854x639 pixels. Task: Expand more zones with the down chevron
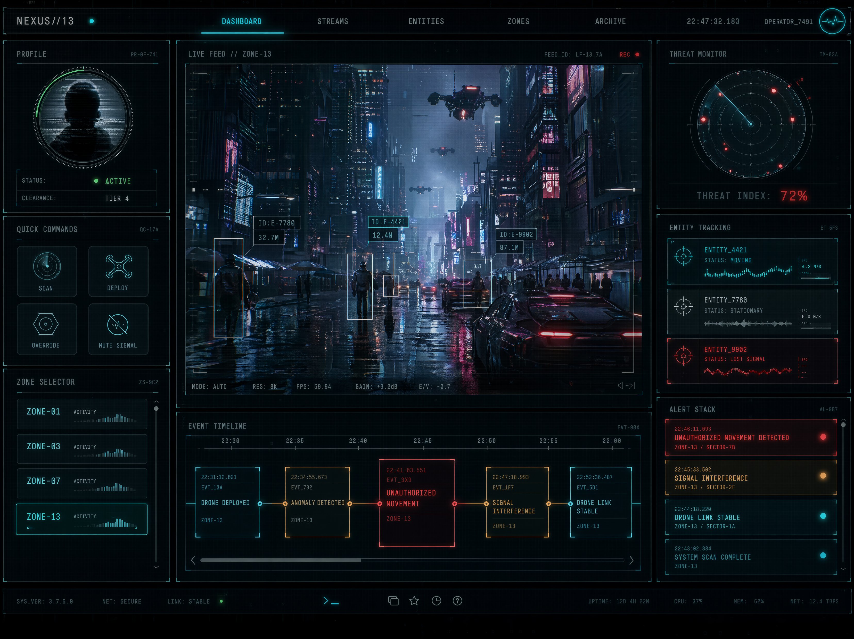pyautogui.click(x=156, y=567)
